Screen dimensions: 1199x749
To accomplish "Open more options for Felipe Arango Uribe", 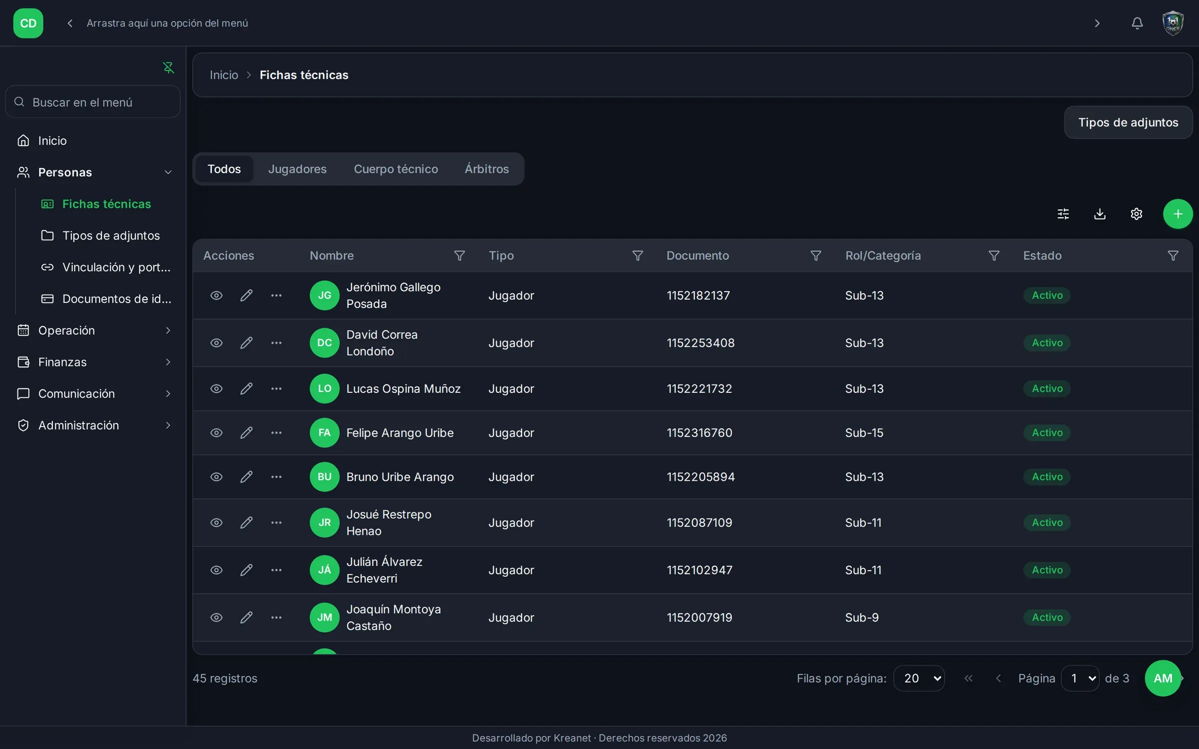I will click(x=276, y=433).
